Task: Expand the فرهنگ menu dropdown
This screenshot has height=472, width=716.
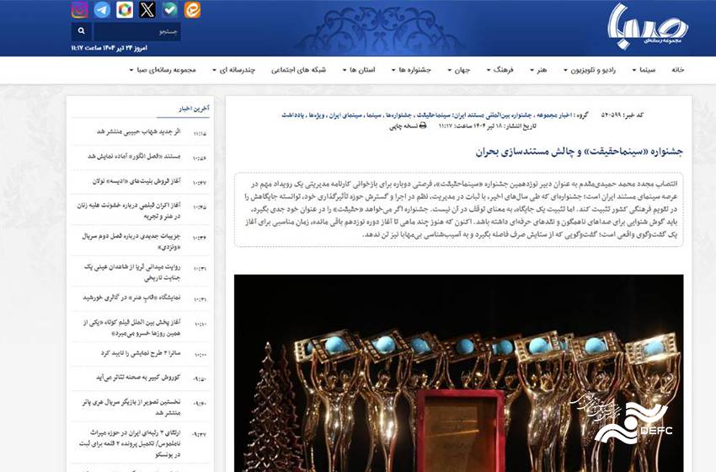Action: click(500, 70)
